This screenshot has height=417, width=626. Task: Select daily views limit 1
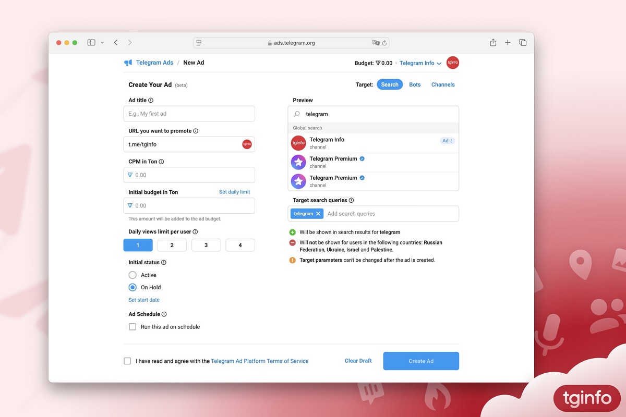coord(138,245)
